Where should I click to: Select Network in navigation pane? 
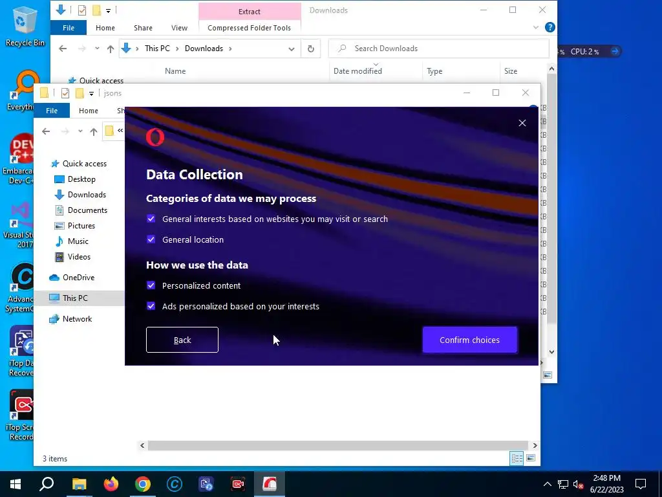77,318
